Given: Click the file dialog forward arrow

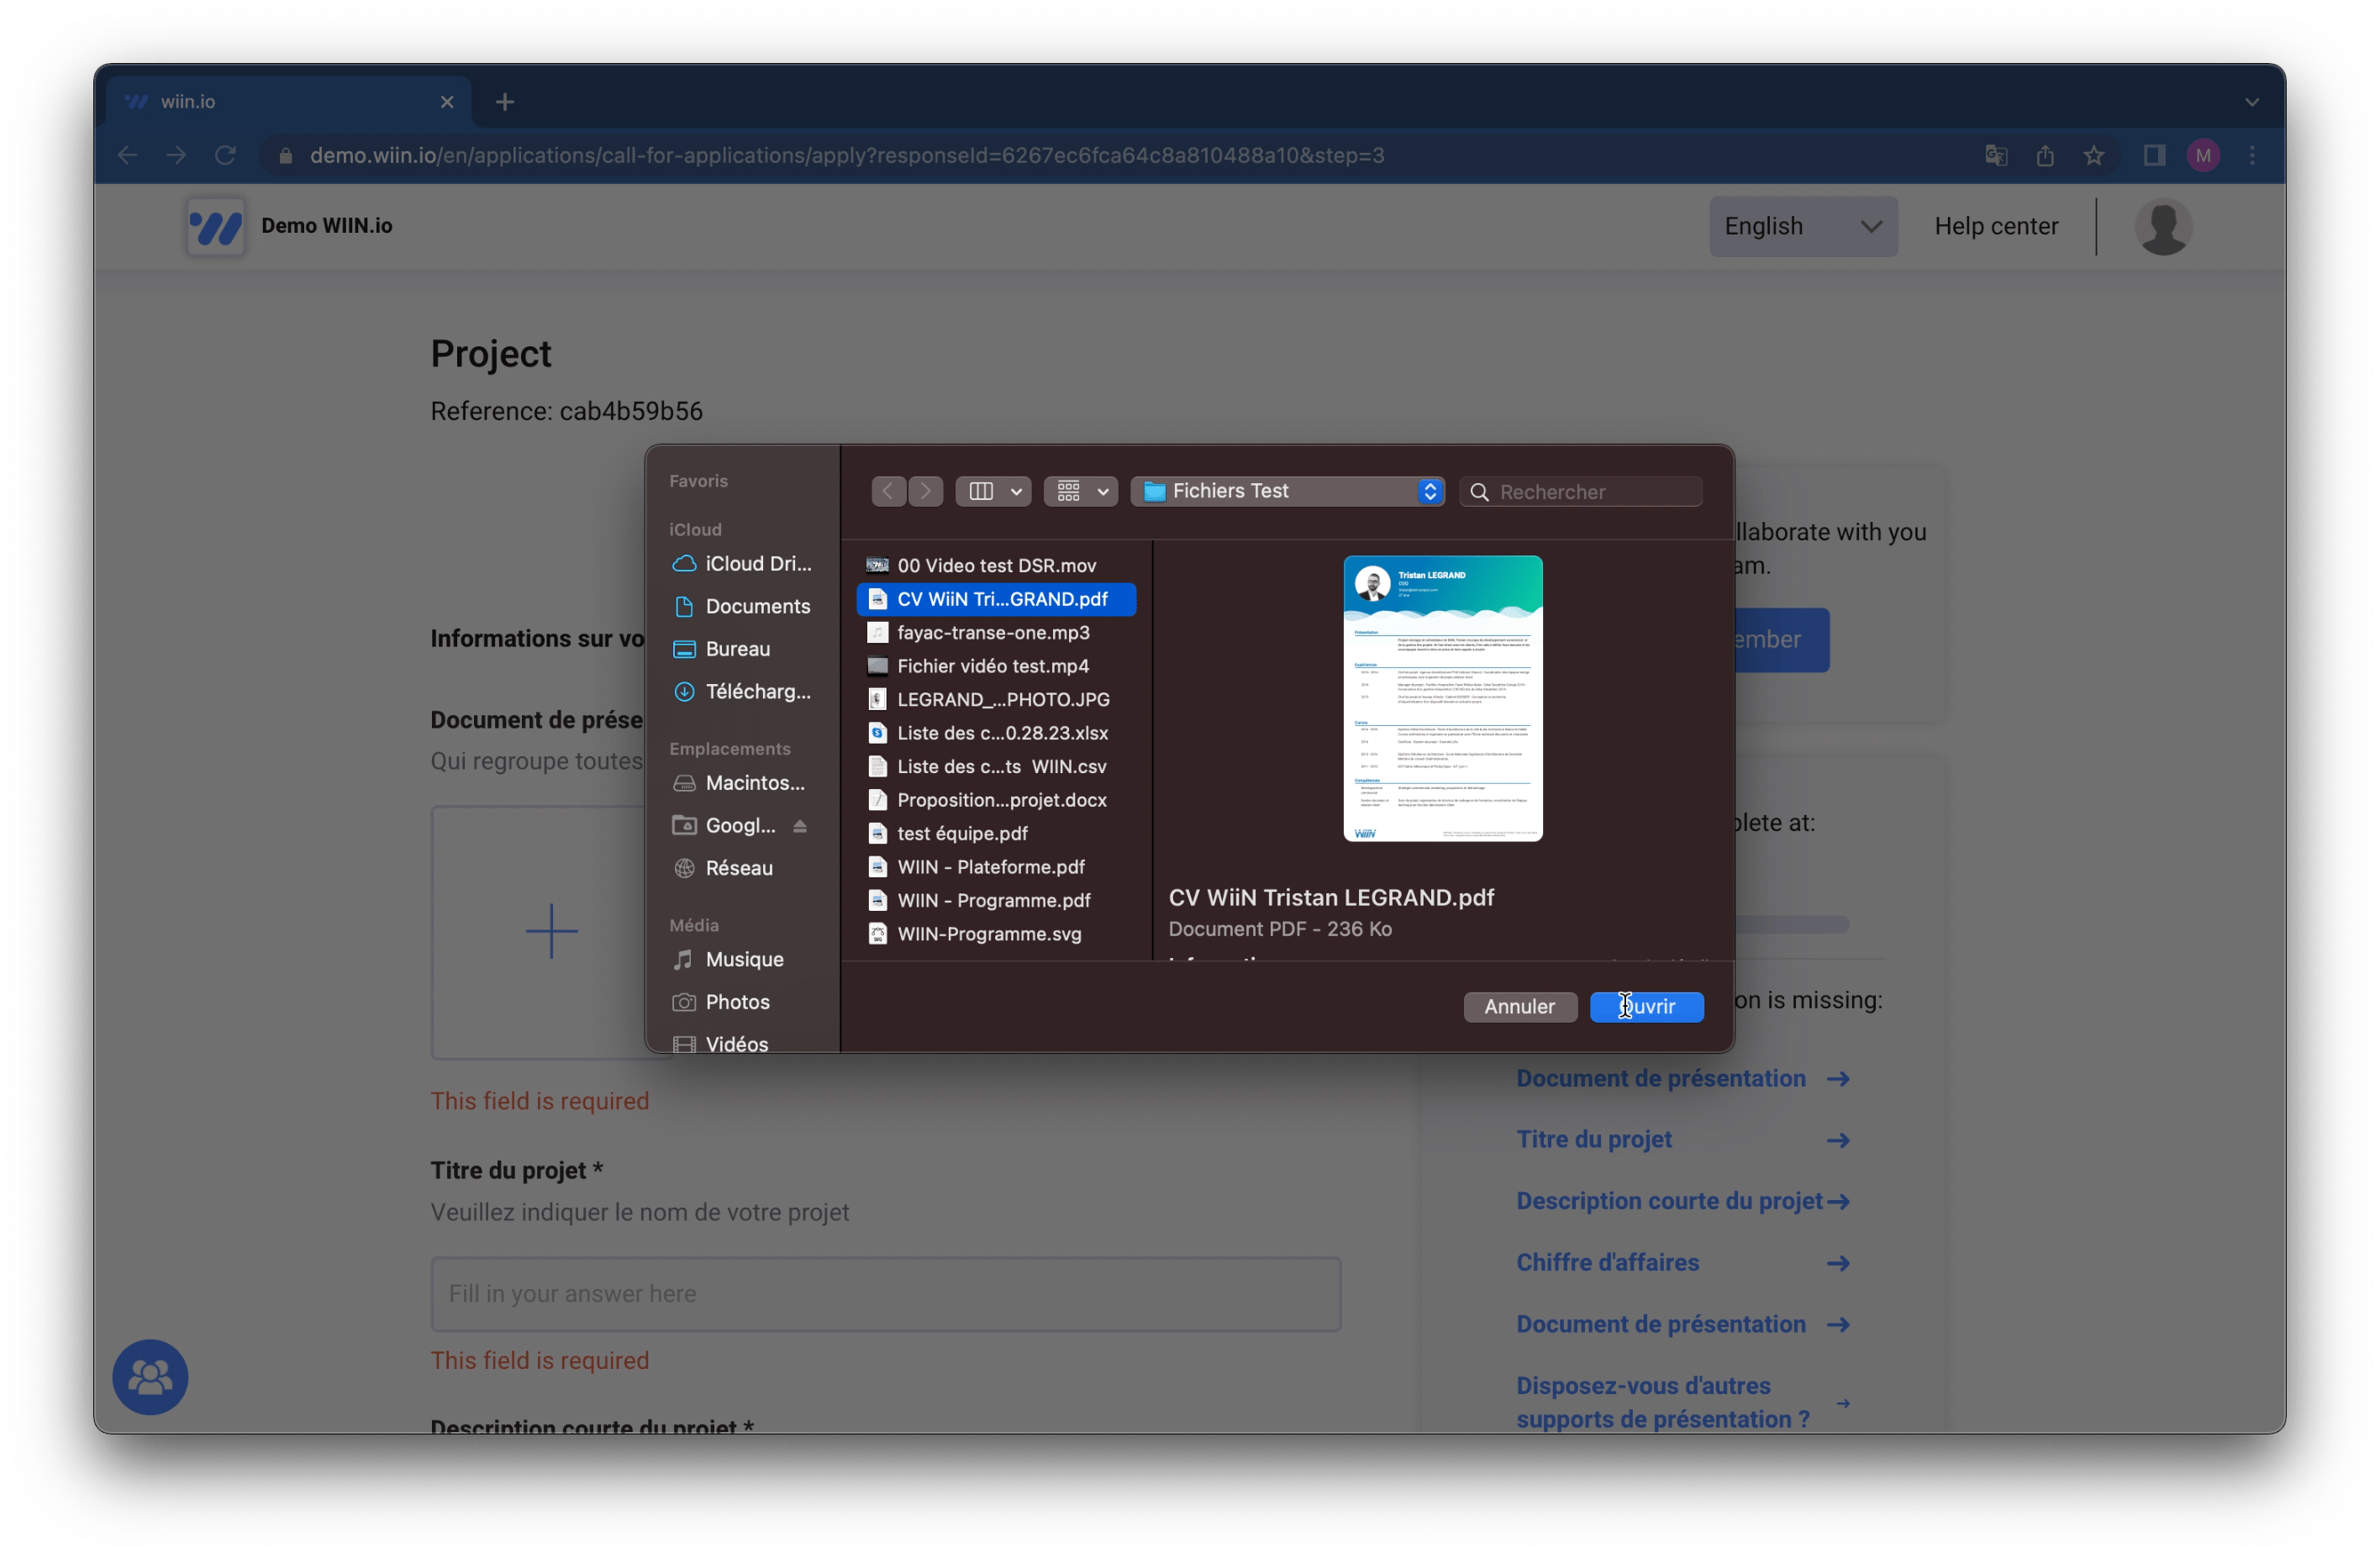Looking at the screenshot, I should pos(926,491).
